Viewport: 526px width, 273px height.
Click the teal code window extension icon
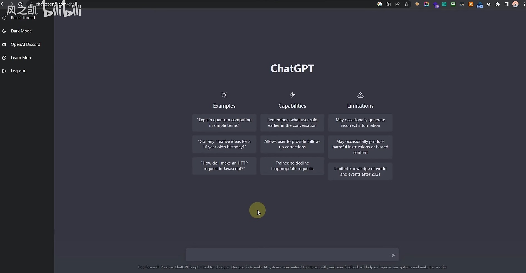click(x=444, y=4)
